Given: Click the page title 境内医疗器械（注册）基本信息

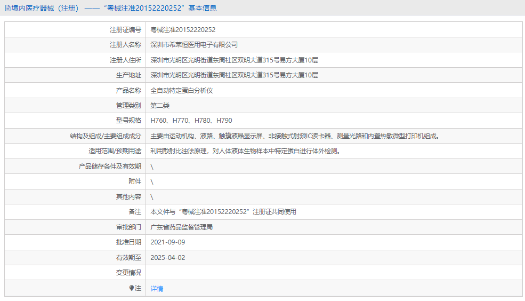Looking at the screenshot, I should pos(114,8).
